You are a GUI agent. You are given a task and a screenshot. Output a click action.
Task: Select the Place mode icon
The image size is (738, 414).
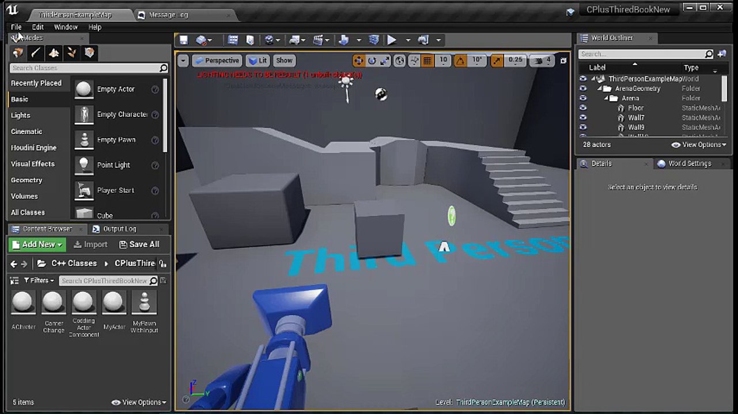18,53
